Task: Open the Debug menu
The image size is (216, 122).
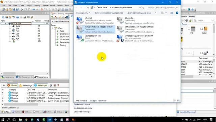Action: point(37,5)
